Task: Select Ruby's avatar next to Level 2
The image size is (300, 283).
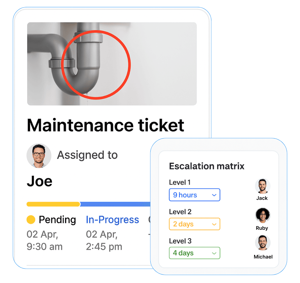Action: [x=262, y=215]
